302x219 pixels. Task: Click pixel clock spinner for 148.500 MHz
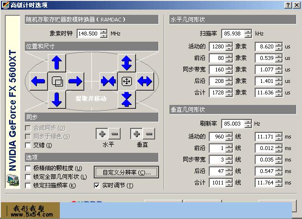coord(104,34)
